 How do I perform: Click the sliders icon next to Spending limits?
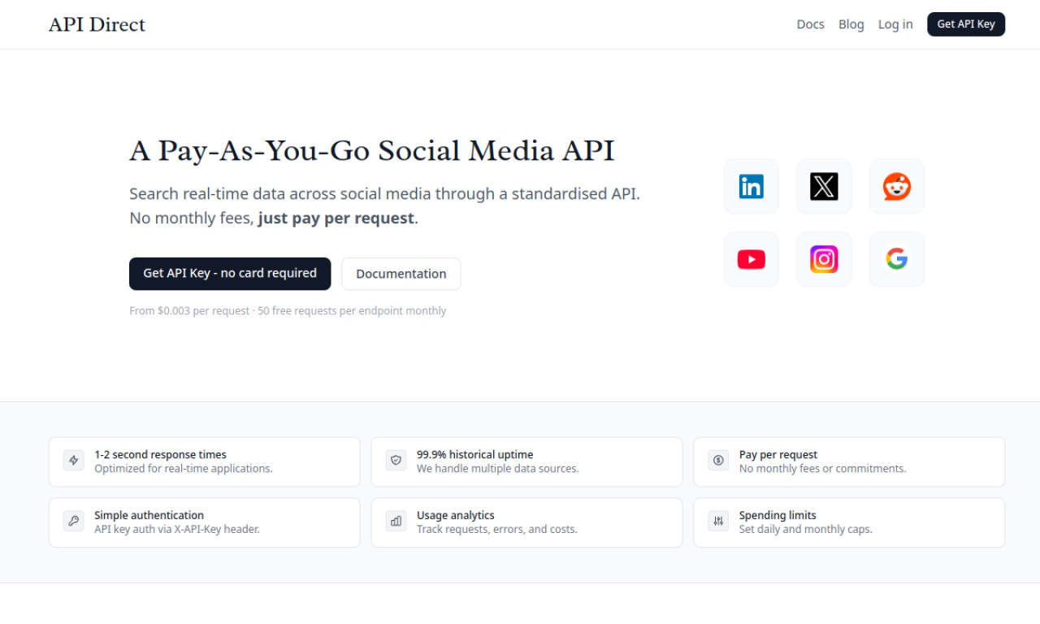(x=718, y=521)
